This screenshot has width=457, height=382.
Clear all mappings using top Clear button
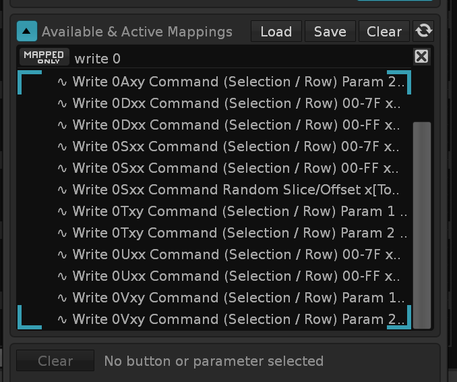click(384, 31)
